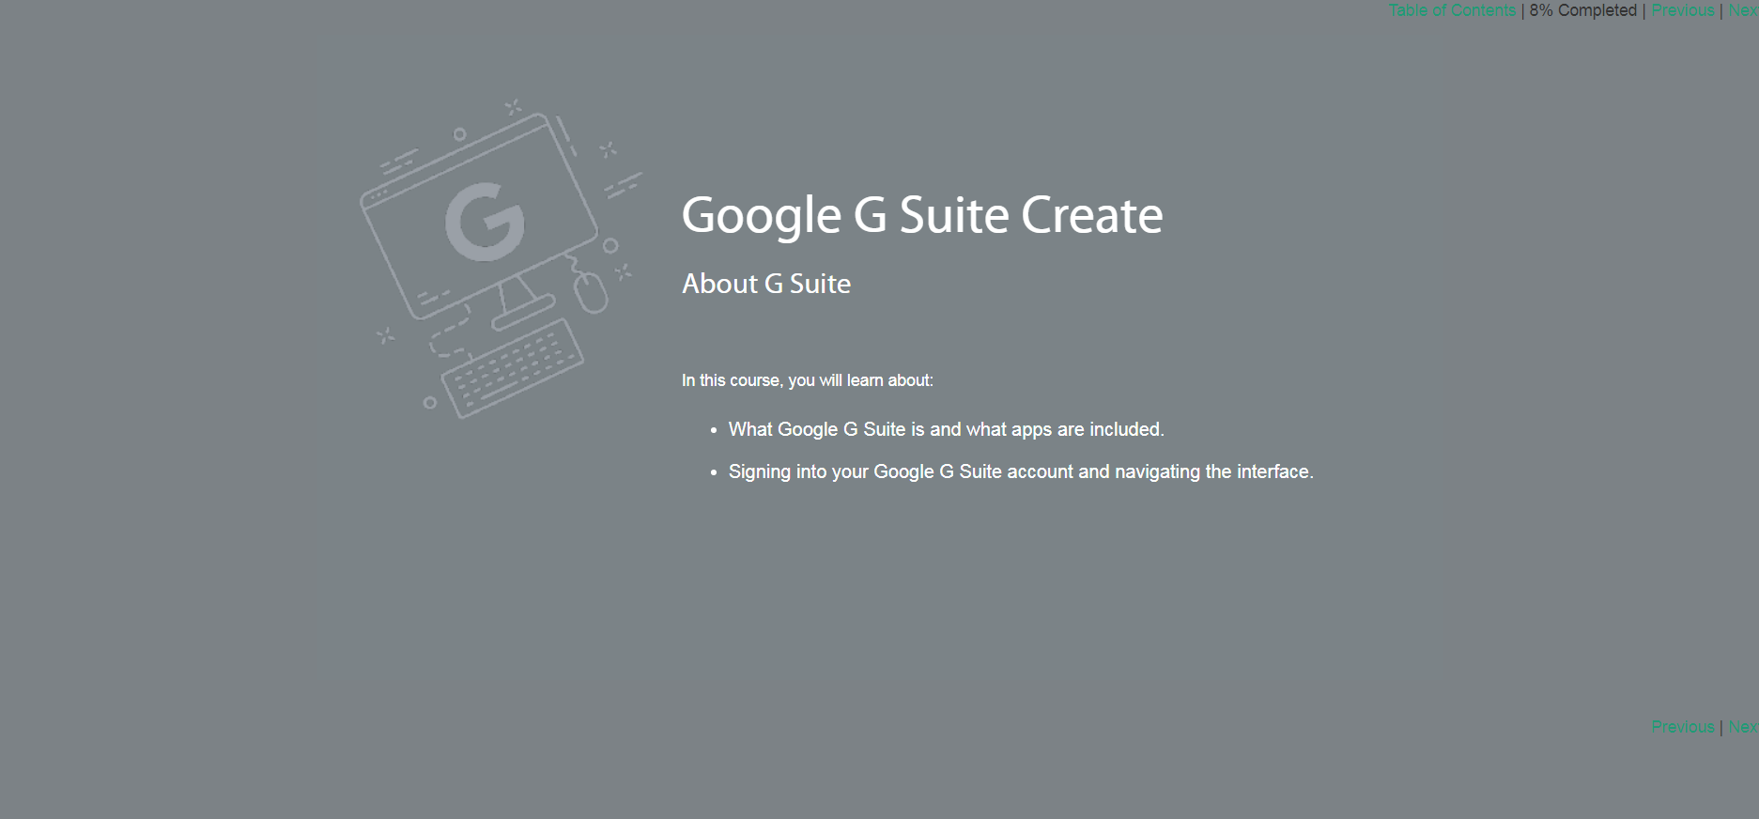Screen dimensions: 1759x819
Task: Select the About G Suite subheading
Action: 766,284
